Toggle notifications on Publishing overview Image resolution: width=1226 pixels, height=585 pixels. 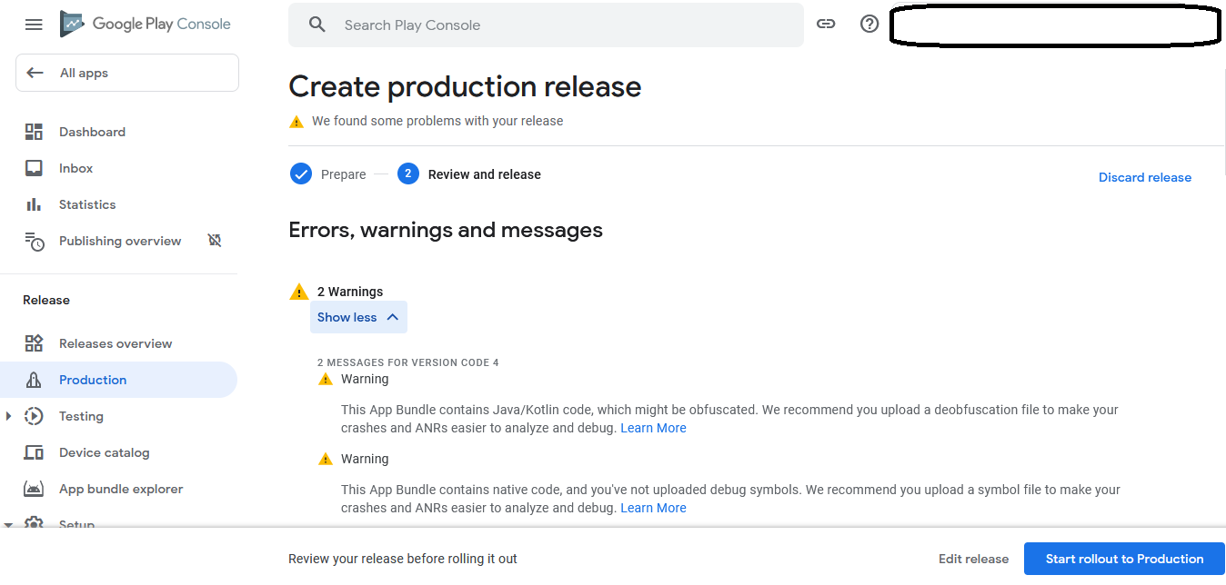click(x=215, y=241)
